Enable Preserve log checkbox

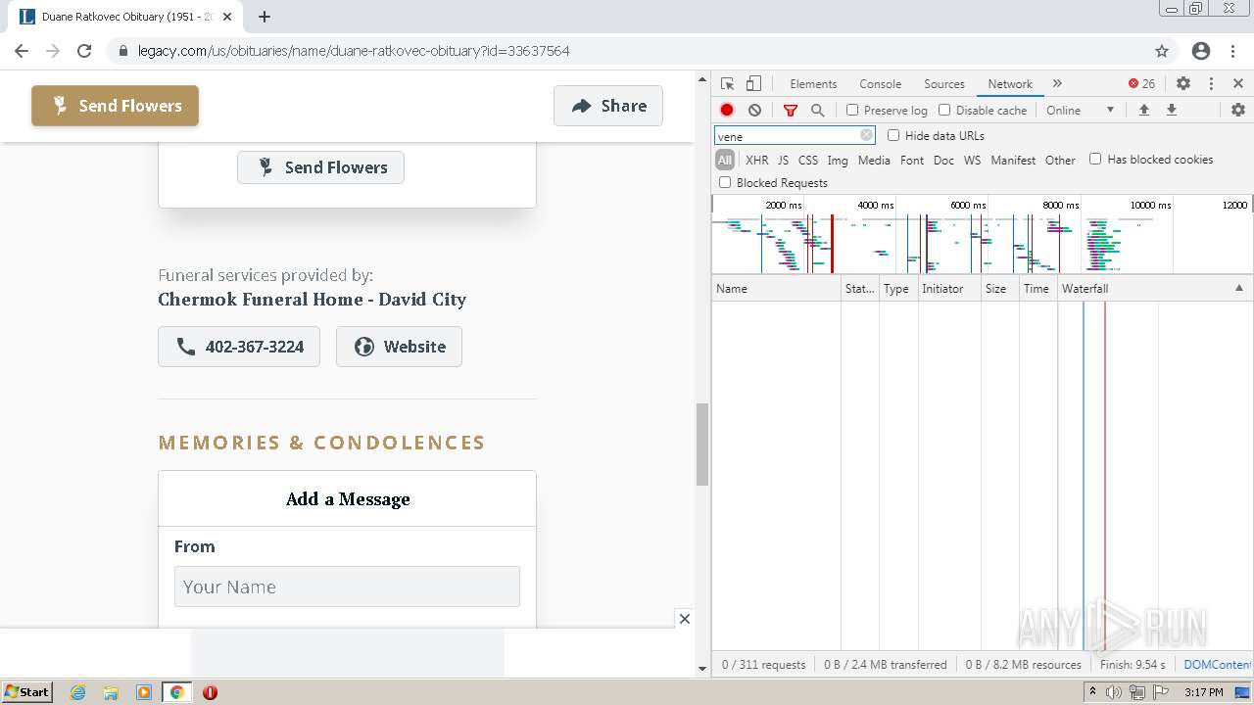click(x=852, y=111)
